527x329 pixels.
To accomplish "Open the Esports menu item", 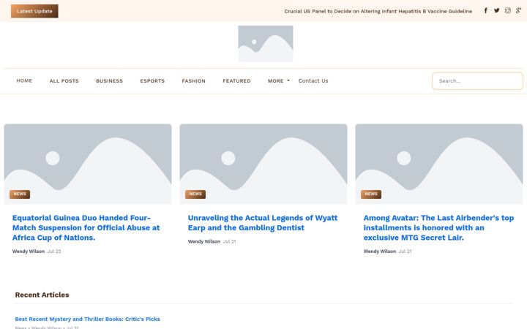I will (x=152, y=81).
